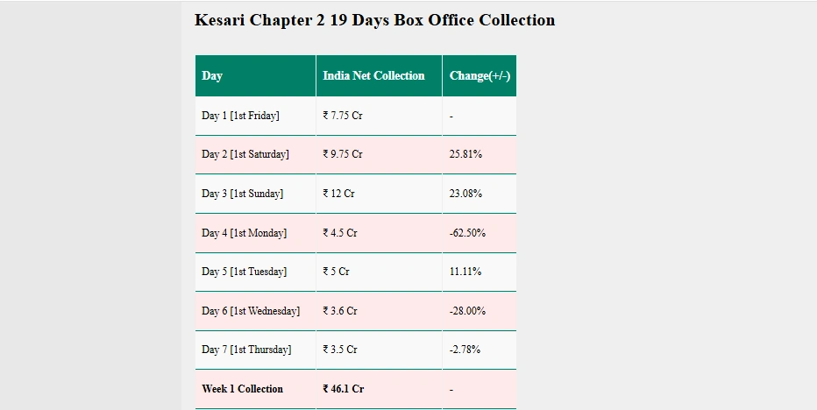Image resolution: width=817 pixels, height=410 pixels.
Task: Click the Day 3 [1st Sunday] cell
Action: [x=255, y=194]
